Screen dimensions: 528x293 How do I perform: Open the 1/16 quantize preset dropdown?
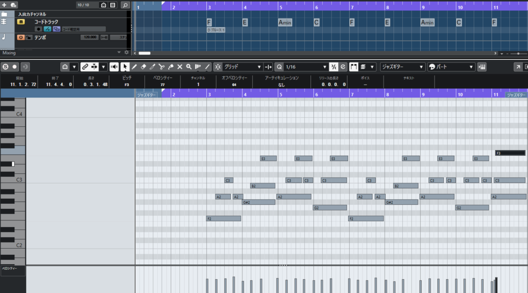[324, 67]
